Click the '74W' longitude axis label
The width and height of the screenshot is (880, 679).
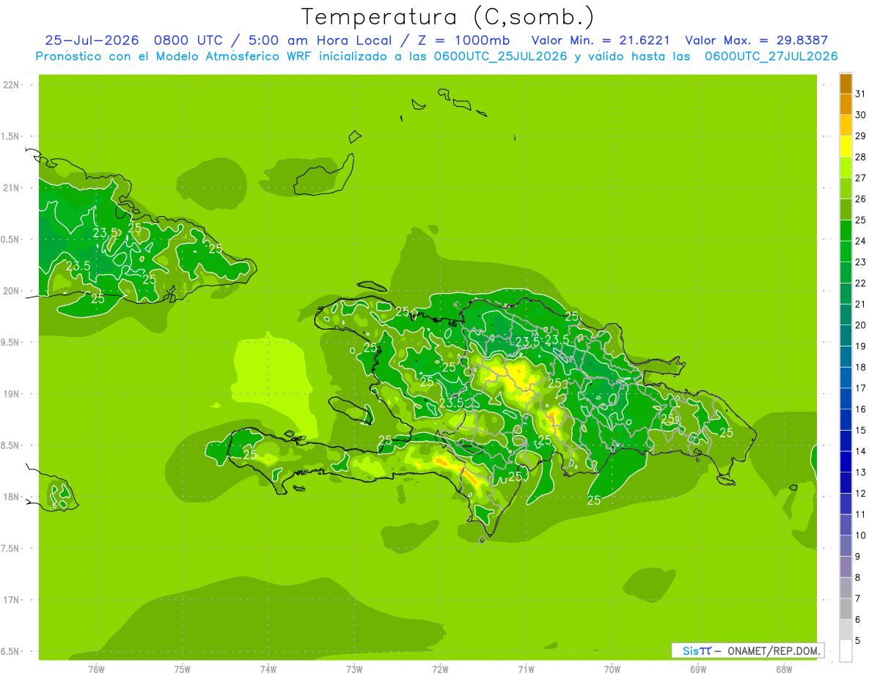tap(268, 669)
